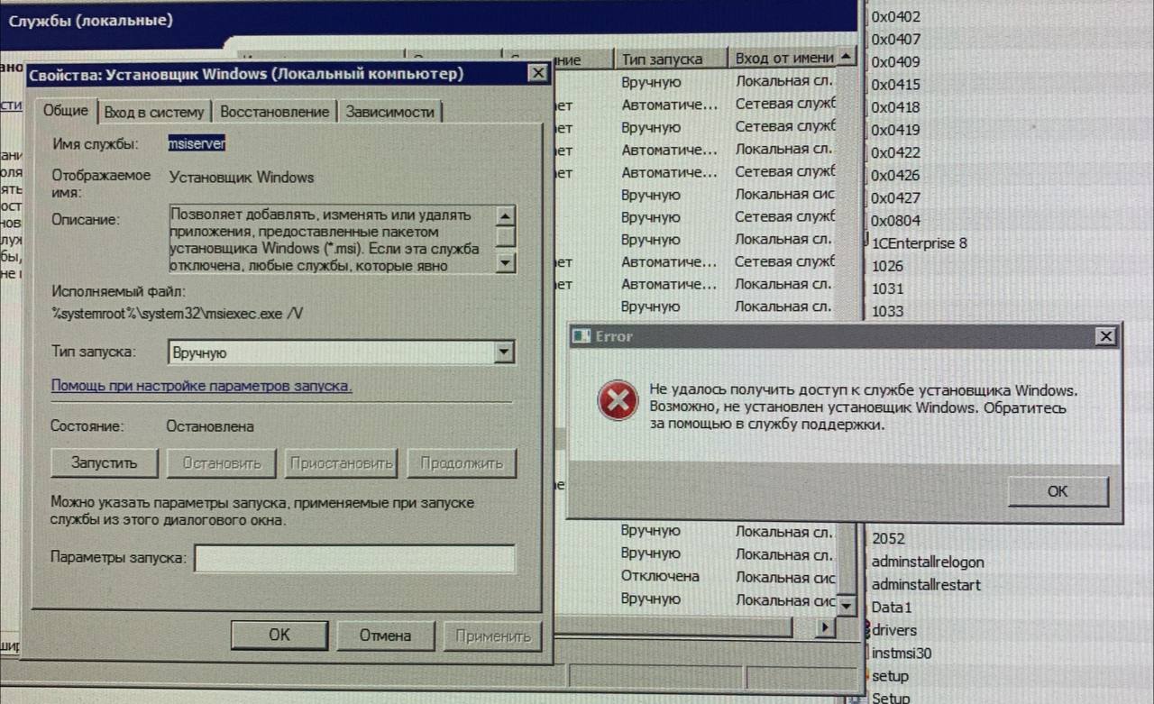Viewport: 1154px width, 704px height.
Task: Close the Установщик Windows properties window
Action: pos(537,74)
